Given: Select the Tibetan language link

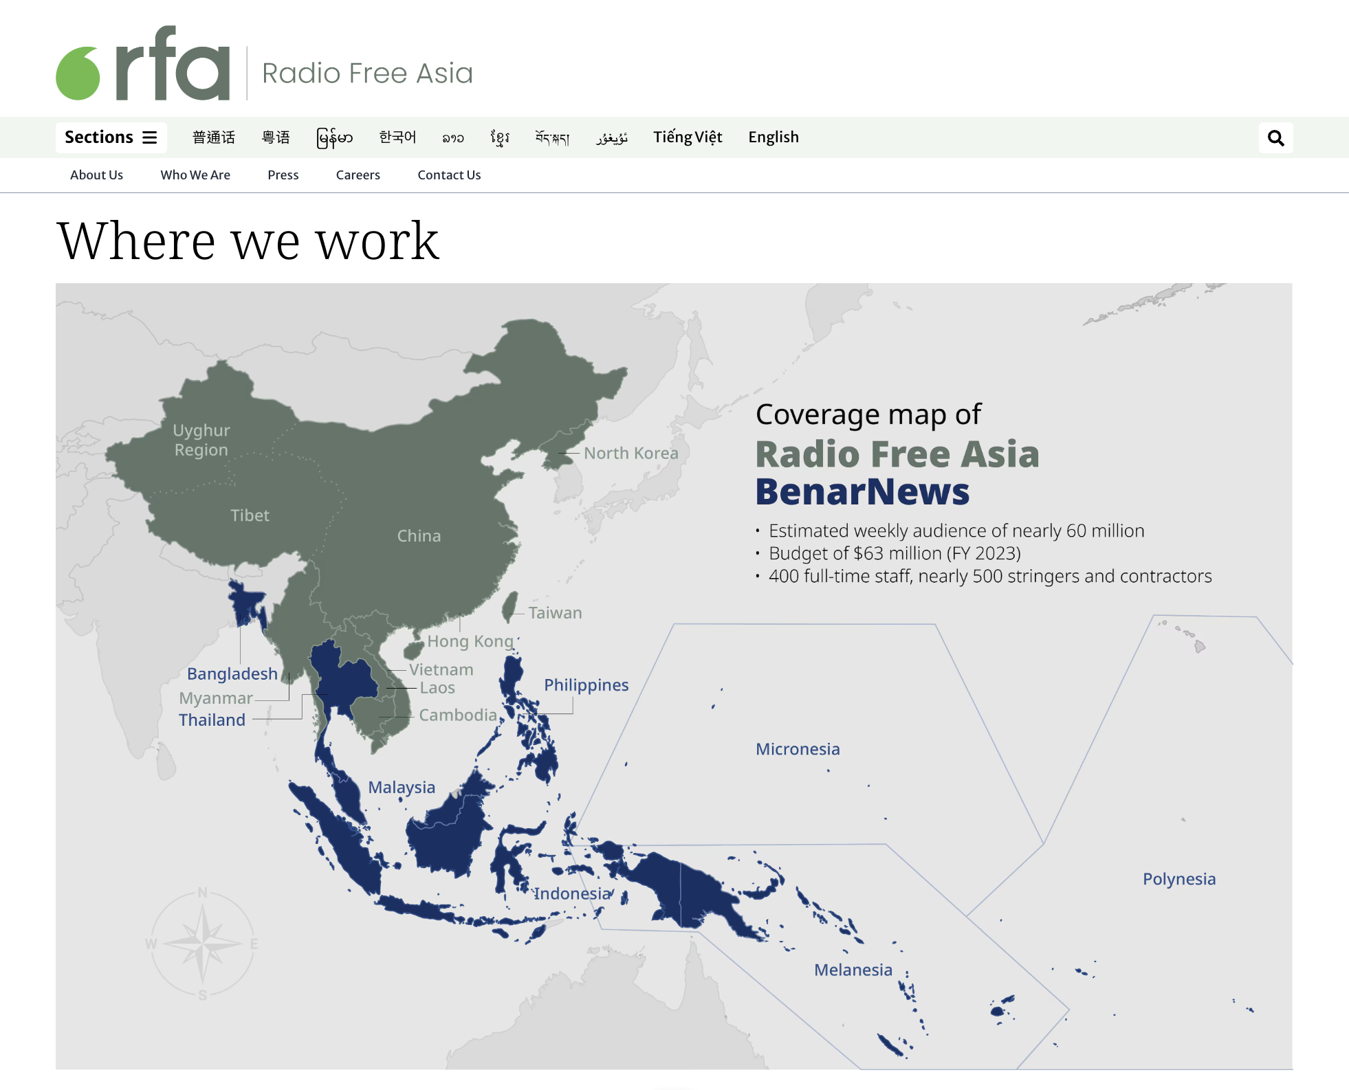Looking at the screenshot, I should click(553, 137).
